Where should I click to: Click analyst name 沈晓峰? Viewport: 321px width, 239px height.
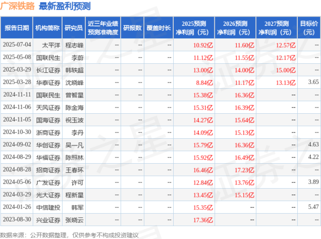pos(75,82)
